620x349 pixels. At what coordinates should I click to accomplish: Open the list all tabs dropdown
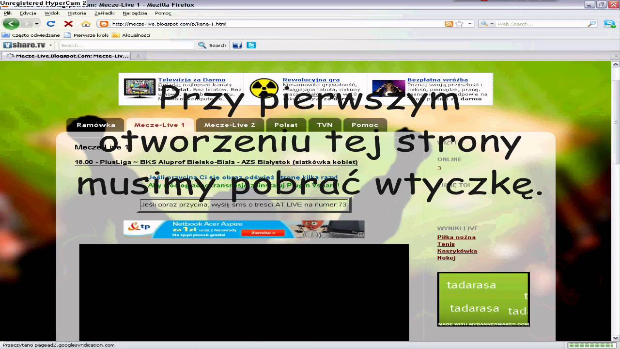click(616, 56)
